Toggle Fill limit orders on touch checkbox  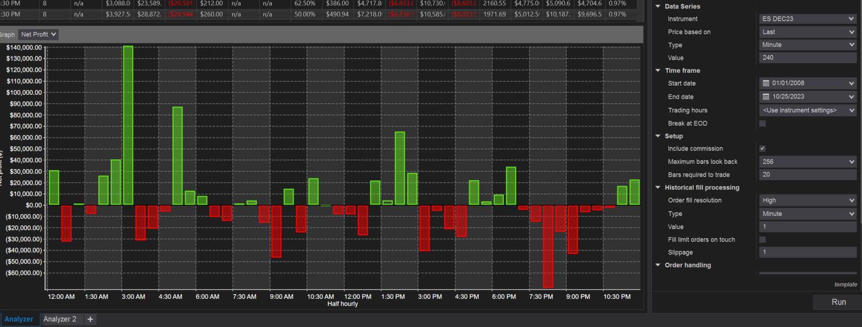coord(762,240)
